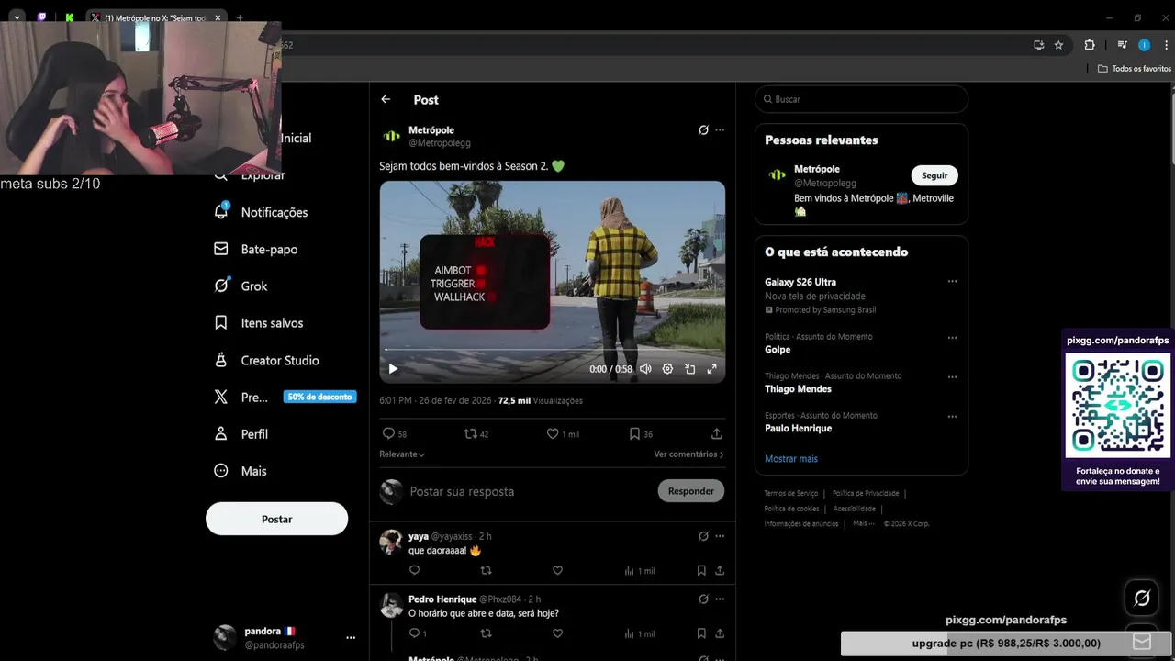This screenshot has height=661, width=1175.
Task: Seek on the video progress bar
Action: click(x=552, y=350)
